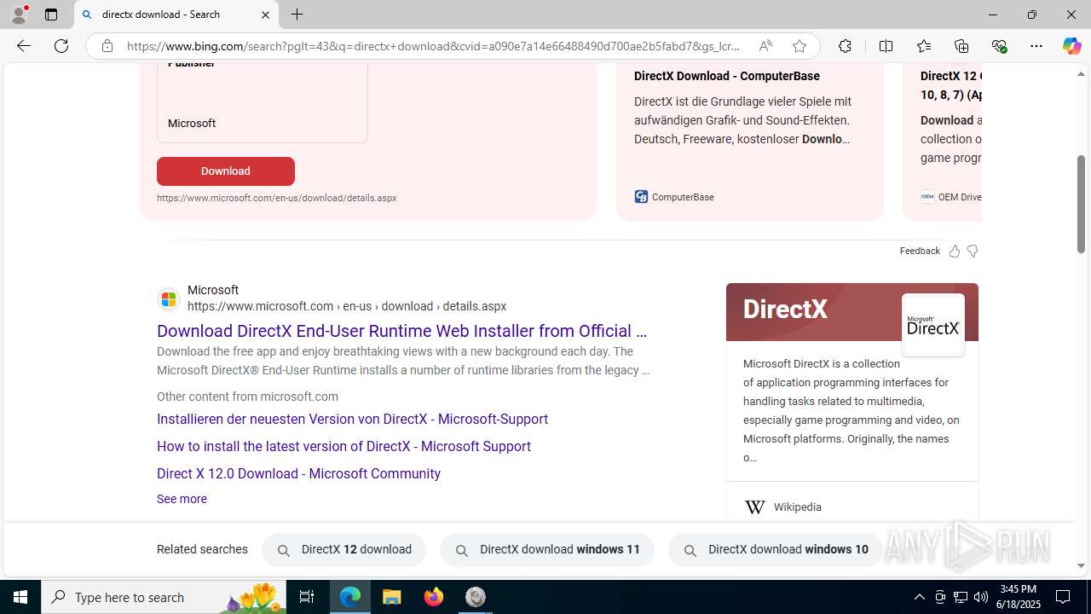Viewport: 1091px width, 614px height.
Task: Click the ComputerBase source icon
Action: click(x=641, y=197)
